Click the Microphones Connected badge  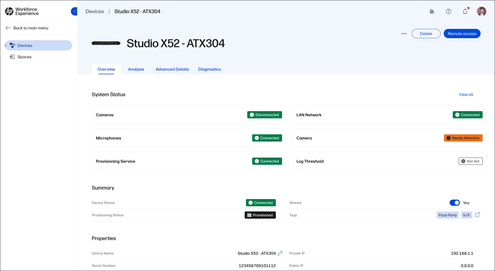[x=267, y=138]
